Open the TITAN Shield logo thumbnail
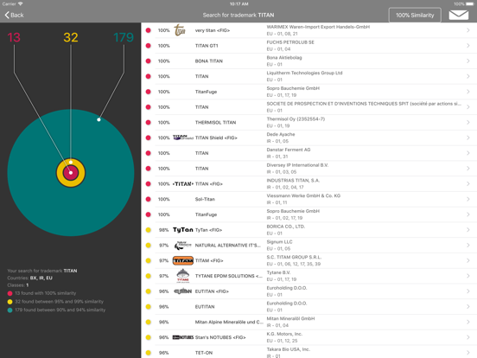The image size is (477, 358). click(x=183, y=137)
